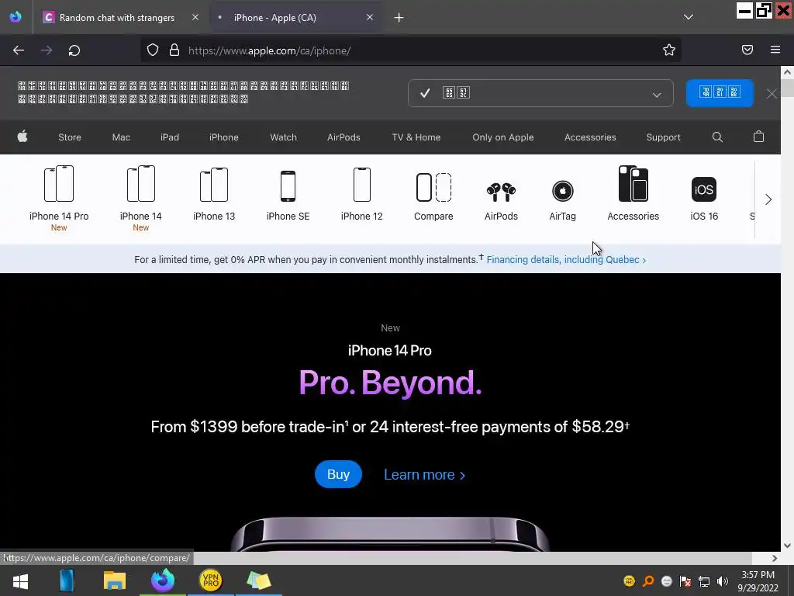Select the iPhone 14 product icon
This screenshot has height=596, width=794.
coord(141,183)
